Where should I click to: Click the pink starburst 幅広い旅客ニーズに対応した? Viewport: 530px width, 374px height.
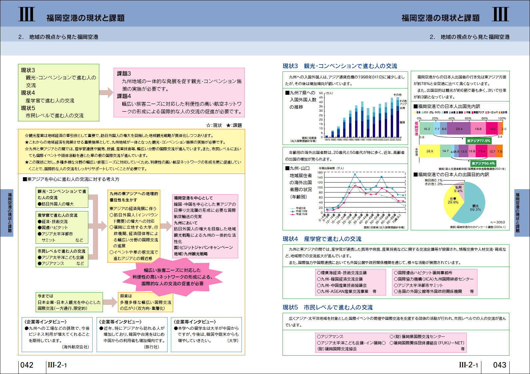tap(172, 277)
